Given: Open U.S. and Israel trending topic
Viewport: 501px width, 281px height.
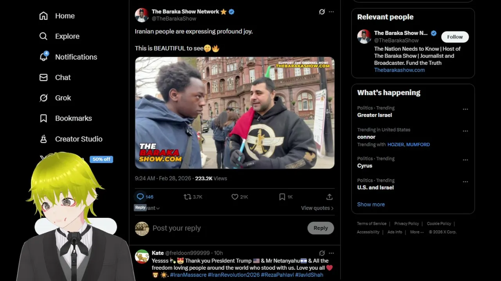Looking at the screenshot, I should 375,188.
